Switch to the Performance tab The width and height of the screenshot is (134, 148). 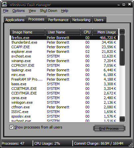(58, 20)
